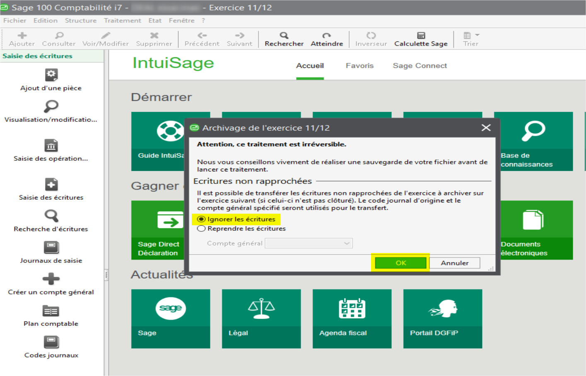Expand the Compte général dropdown
Screen dimensions: 586x376
point(347,243)
